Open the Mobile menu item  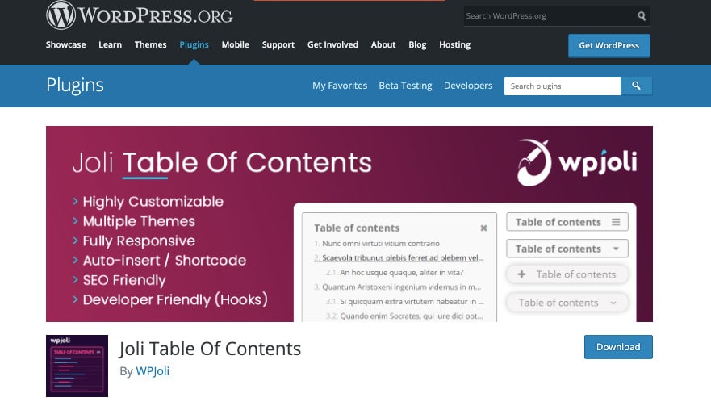236,44
